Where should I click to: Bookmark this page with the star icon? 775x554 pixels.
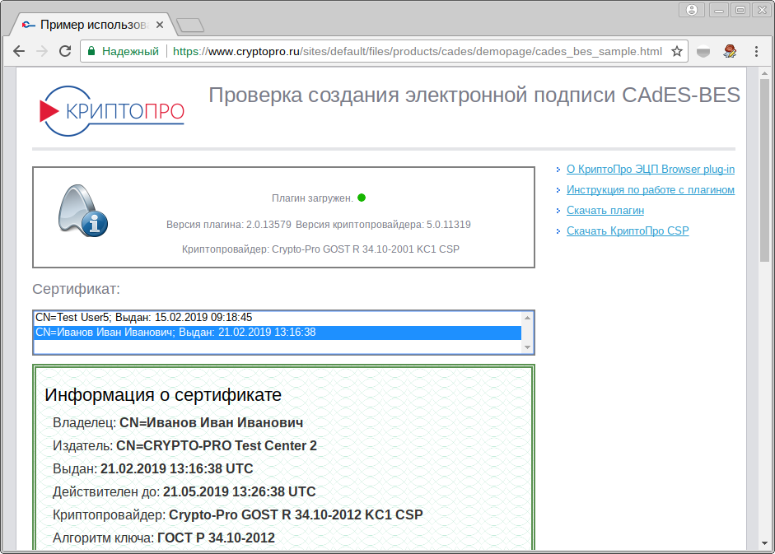pyautogui.click(x=677, y=51)
